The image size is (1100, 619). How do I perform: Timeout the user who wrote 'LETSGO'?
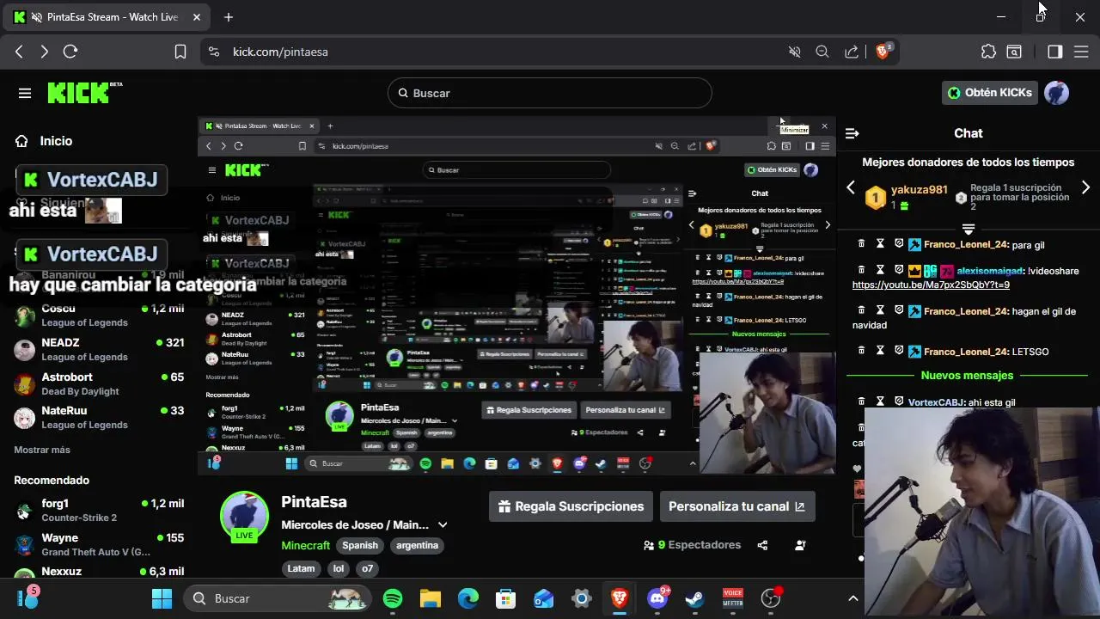pyautogui.click(x=880, y=351)
